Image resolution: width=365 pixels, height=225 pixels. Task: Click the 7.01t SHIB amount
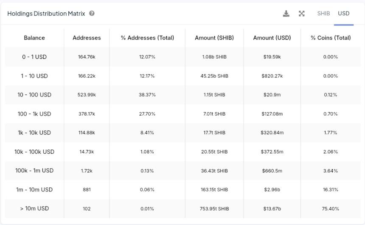point(214,114)
